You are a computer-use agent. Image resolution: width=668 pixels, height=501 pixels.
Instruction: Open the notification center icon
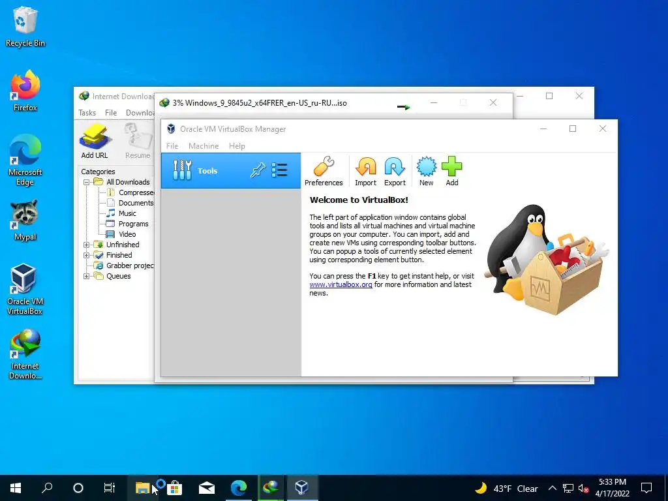point(646,488)
